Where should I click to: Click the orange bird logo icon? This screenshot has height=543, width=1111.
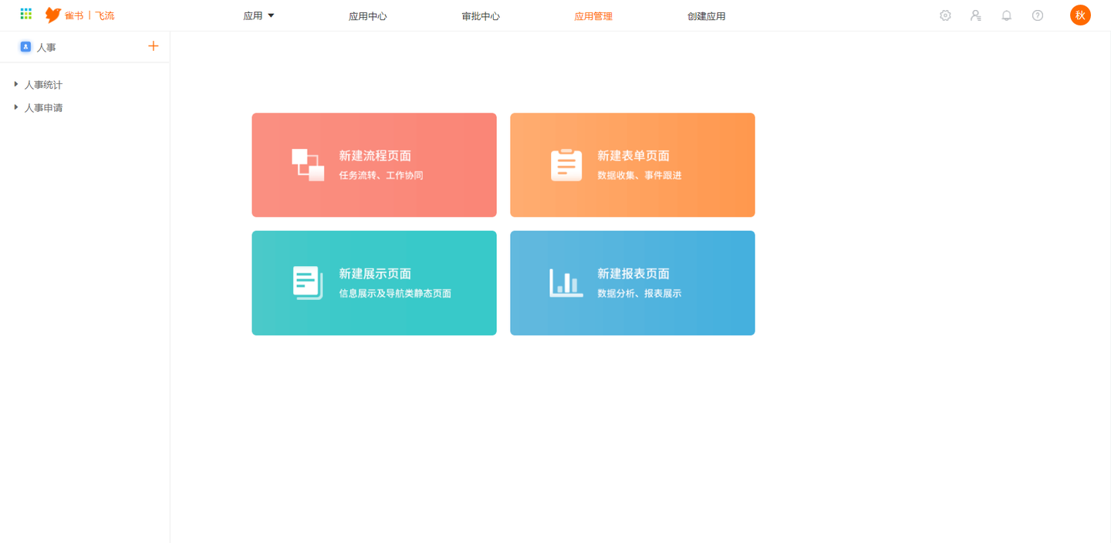click(x=53, y=15)
